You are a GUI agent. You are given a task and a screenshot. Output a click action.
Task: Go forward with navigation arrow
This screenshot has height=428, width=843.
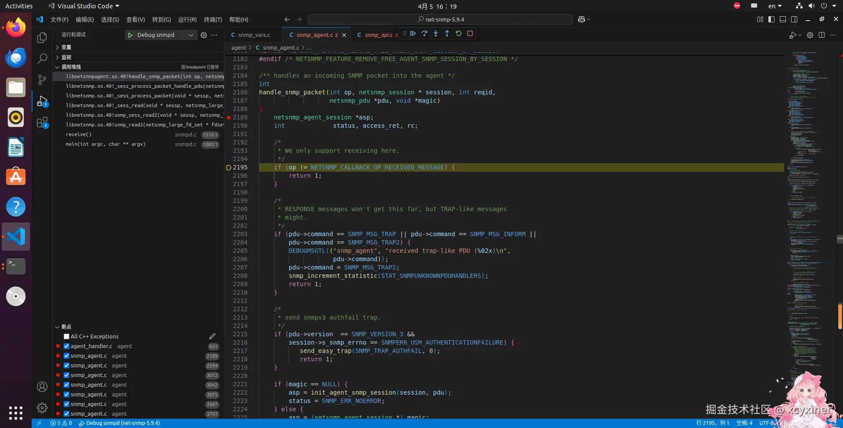[299, 19]
